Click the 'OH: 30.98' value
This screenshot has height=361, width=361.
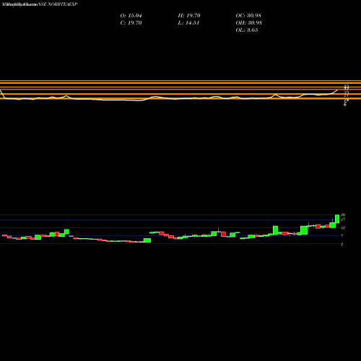pos(249,23)
